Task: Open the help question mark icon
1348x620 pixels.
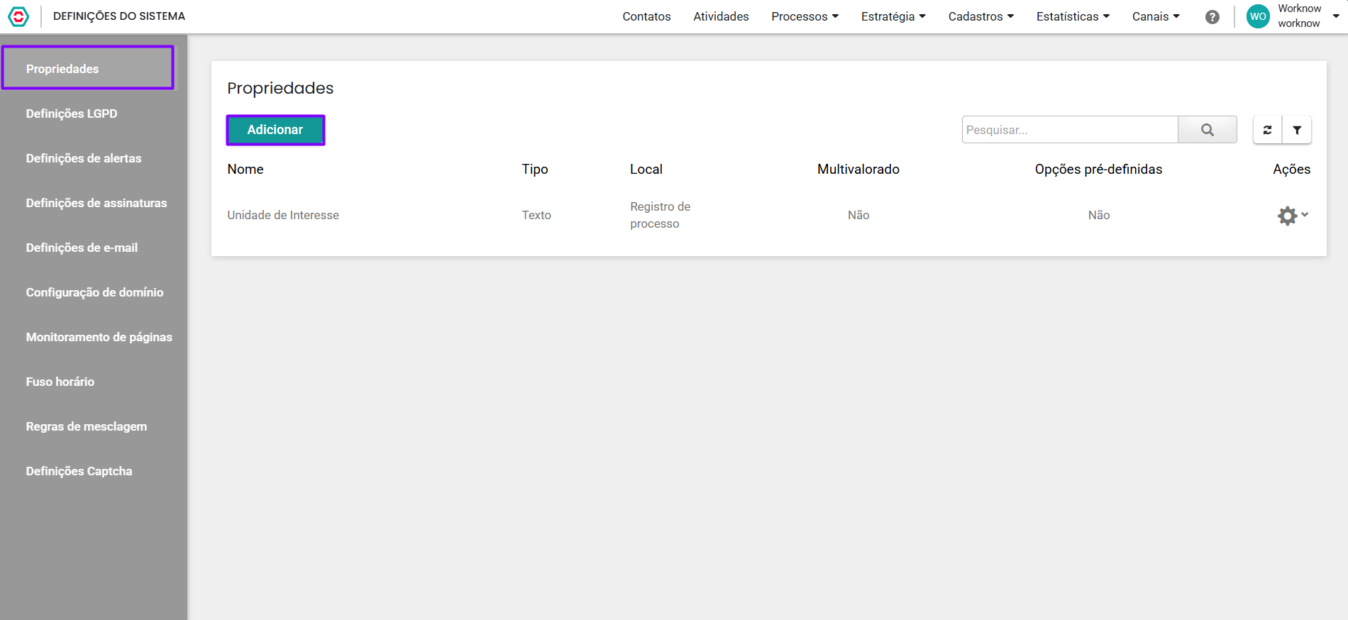Action: pyautogui.click(x=1212, y=17)
